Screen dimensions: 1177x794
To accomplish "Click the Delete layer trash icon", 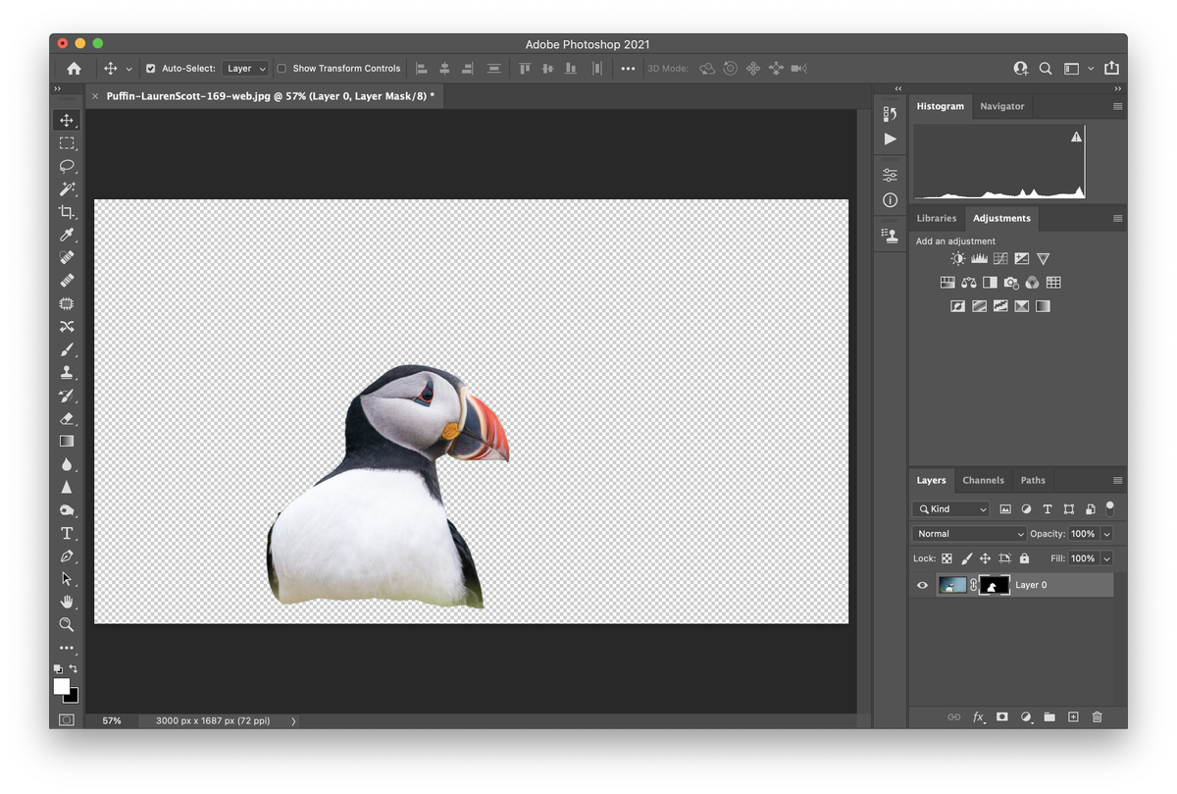I will pyautogui.click(x=1097, y=717).
